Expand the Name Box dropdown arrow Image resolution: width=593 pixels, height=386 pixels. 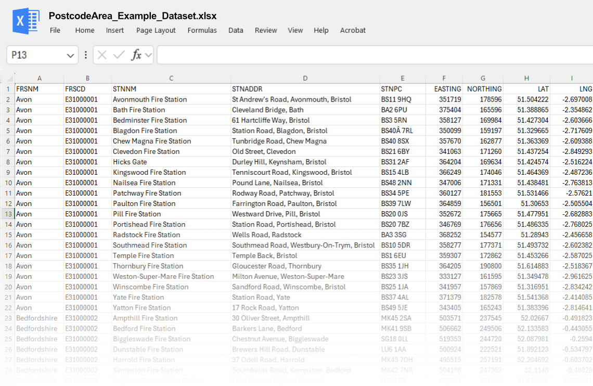coord(70,55)
